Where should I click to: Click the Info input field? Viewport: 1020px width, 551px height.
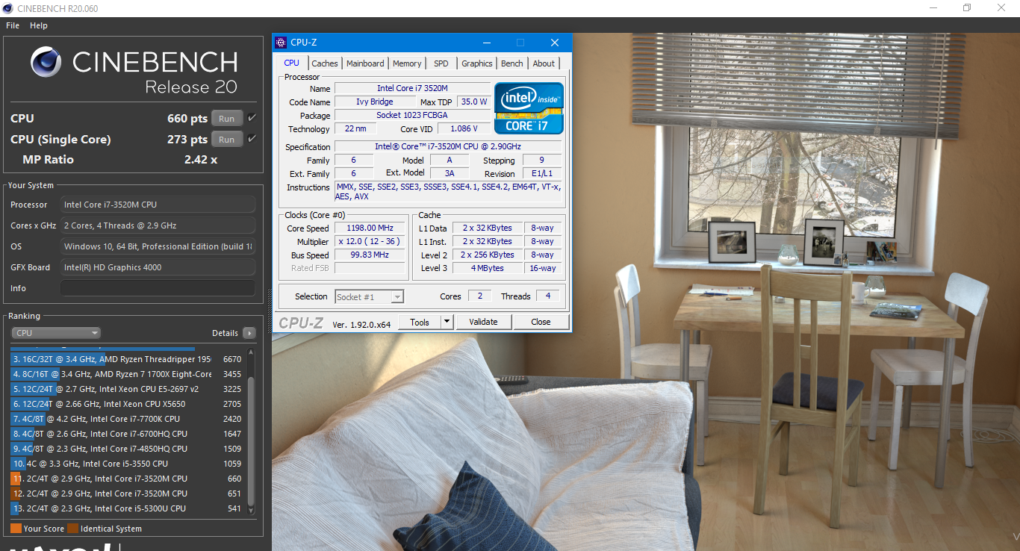(158, 288)
